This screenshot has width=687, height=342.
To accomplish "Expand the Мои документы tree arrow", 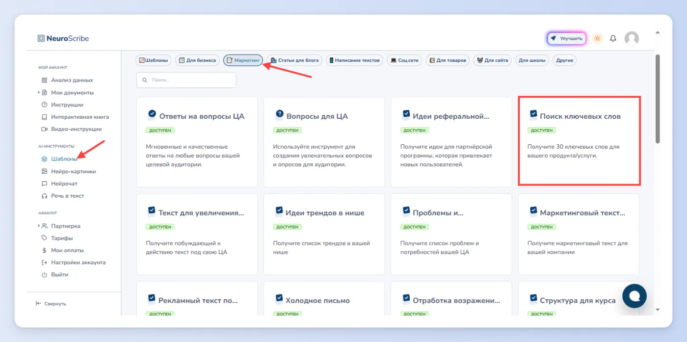I will click(39, 92).
